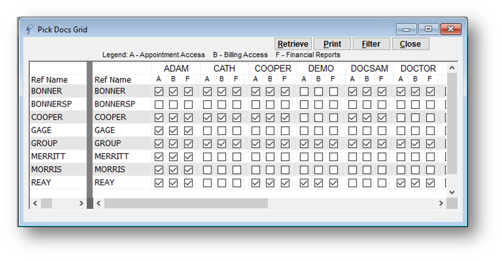
Task: Uncheck GROUP DOCTOR F checkbox
Action: click(430, 144)
